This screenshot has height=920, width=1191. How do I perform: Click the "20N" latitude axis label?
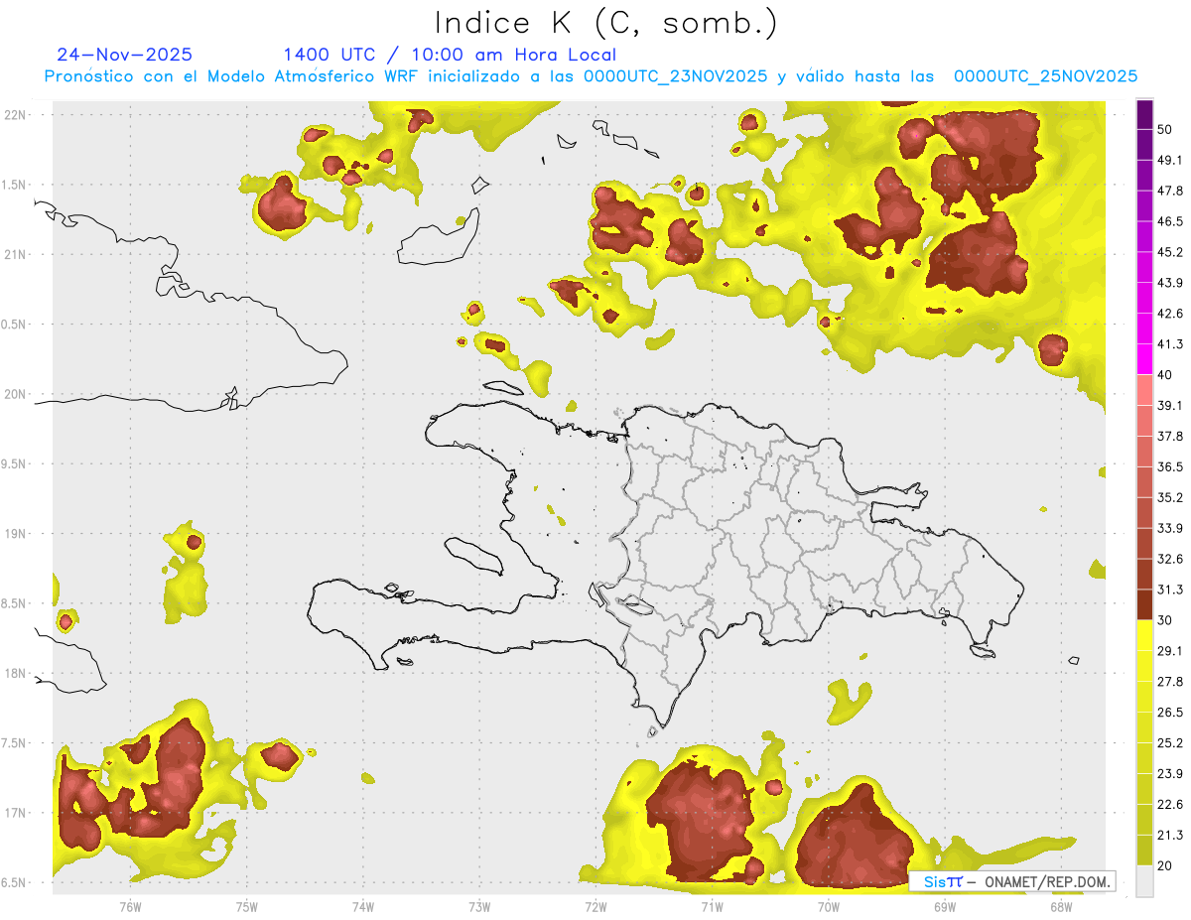coord(16,394)
